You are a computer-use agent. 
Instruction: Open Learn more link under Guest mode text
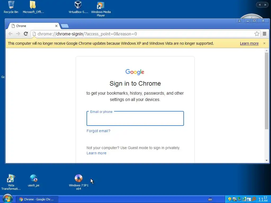pos(96,153)
